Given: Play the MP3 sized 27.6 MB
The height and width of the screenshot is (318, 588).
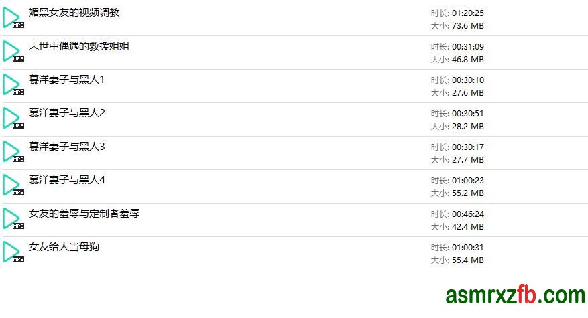Looking at the screenshot, I should point(13,84).
